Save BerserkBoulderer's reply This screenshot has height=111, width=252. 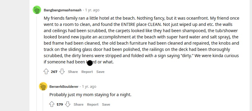click(x=106, y=104)
